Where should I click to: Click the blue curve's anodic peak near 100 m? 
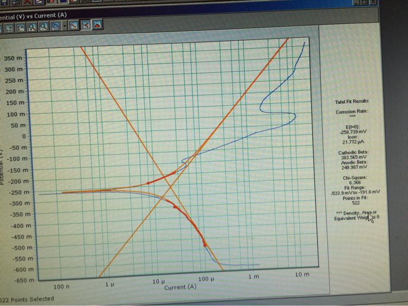(x=294, y=115)
